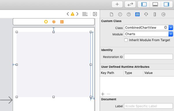The width and height of the screenshot is (174, 111).
Task: Open the Class dropdown
Action: coord(171,28)
